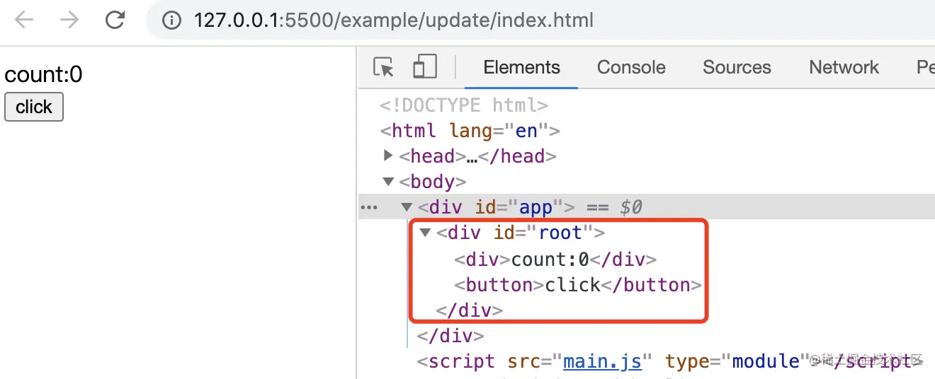Image resolution: width=935 pixels, height=379 pixels.
Task: Open the Sources tab
Action: coord(737,68)
